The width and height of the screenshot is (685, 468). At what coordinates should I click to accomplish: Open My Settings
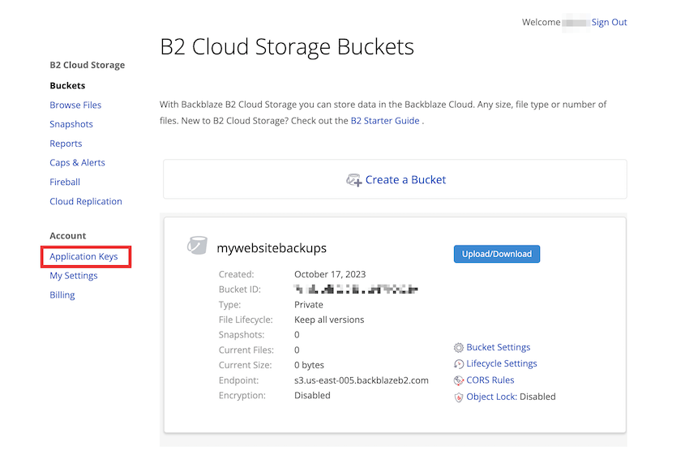coord(74,276)
